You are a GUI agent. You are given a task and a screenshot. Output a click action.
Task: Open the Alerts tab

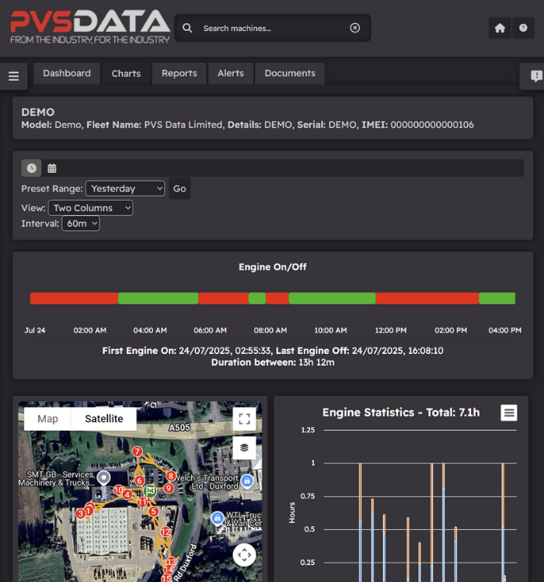(231, 74)
